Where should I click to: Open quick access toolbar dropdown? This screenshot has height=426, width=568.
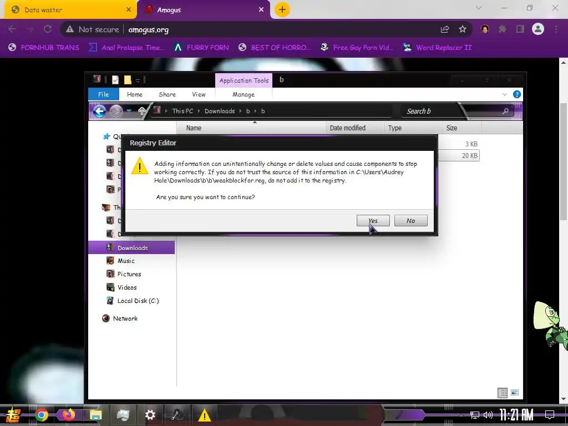tap(138, 80)
